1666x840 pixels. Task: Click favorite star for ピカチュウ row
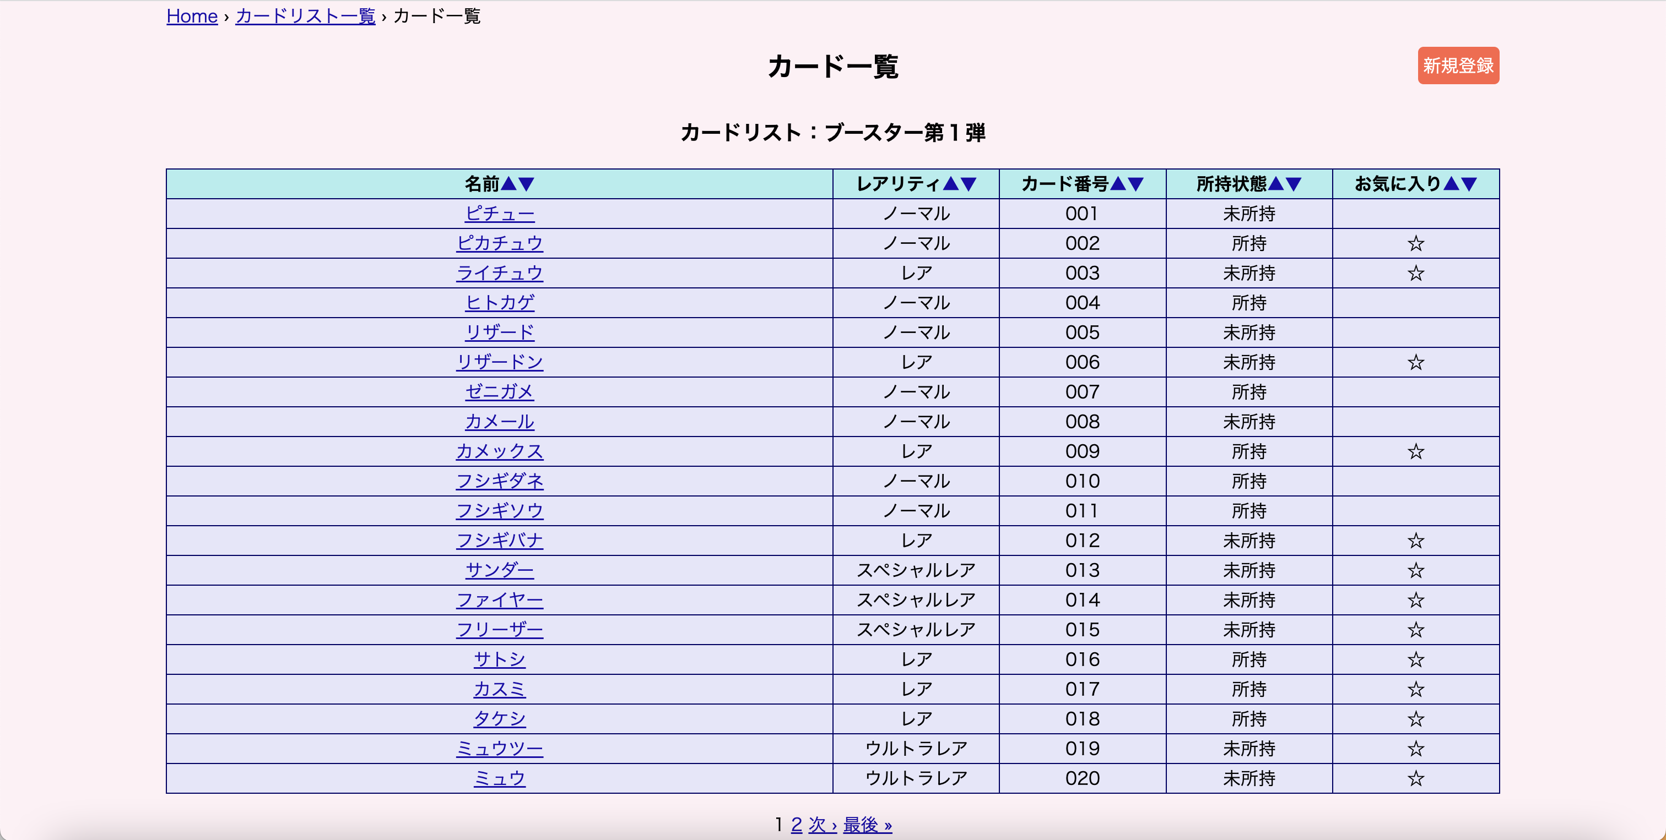click(1416, 244)
